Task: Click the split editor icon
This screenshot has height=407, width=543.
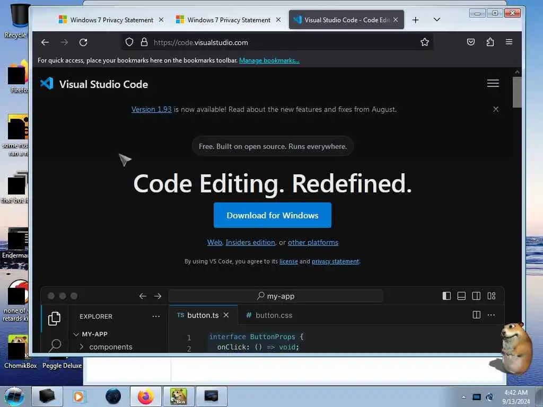Action: pos(477,315)
